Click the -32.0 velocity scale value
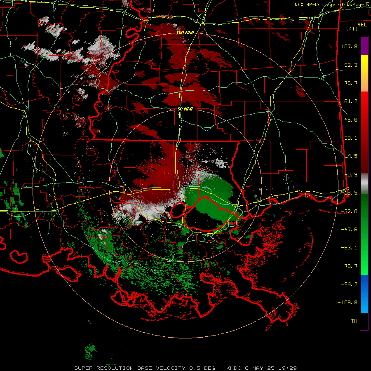 349,211
